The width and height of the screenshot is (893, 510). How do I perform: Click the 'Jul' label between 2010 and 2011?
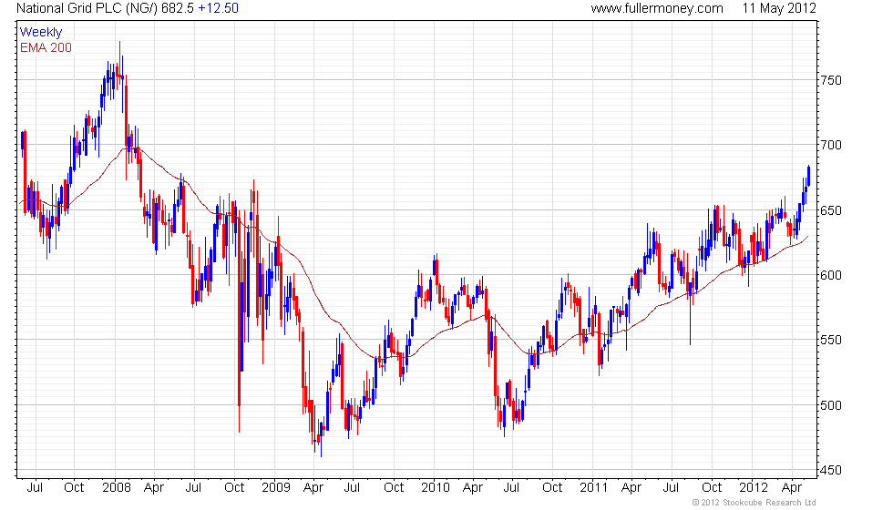tap(511, 488)
